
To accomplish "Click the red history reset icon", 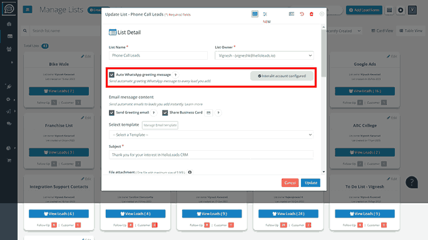I will (302, 14).
